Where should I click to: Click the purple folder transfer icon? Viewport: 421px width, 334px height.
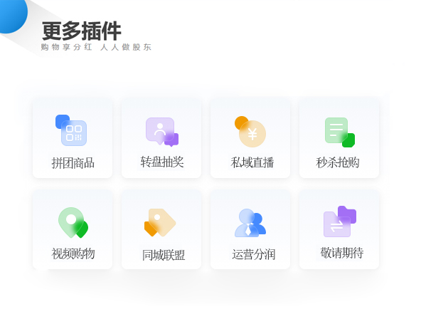pos(340,221)
